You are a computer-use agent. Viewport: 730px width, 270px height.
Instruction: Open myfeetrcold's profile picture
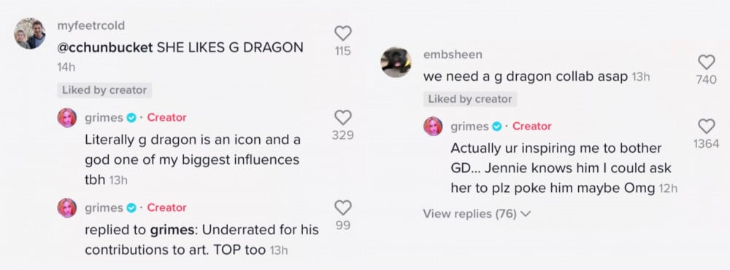(x=30, y=34)
